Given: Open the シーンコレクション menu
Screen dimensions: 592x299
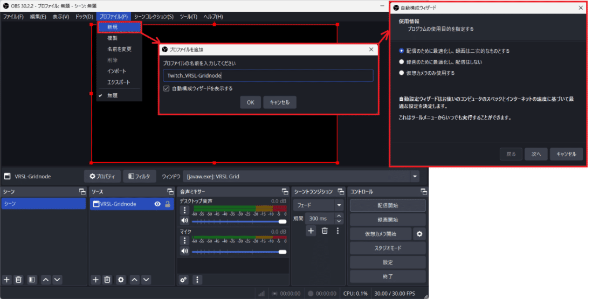Looking at the screenshot, I should click(x=154, y=17).
